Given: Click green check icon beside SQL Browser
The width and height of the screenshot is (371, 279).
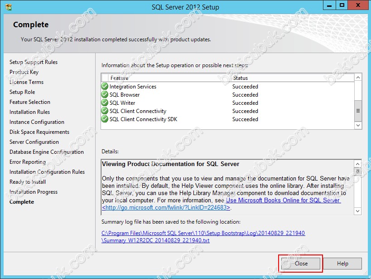Looking at the screenshot, I should pyautogui.click(x=105, y=94).
